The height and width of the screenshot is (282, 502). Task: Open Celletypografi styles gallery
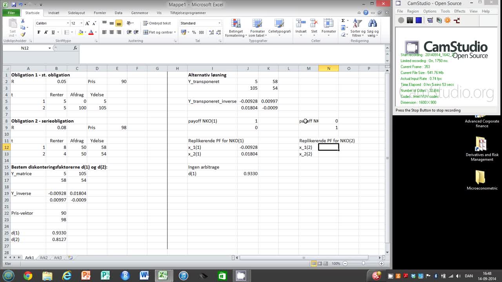coord(279,28)
